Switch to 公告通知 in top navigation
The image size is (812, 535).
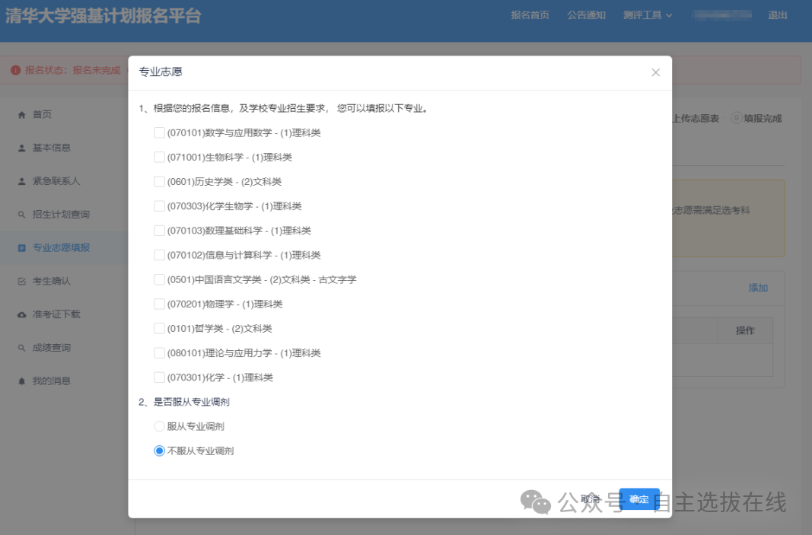[x=586, y=14]
